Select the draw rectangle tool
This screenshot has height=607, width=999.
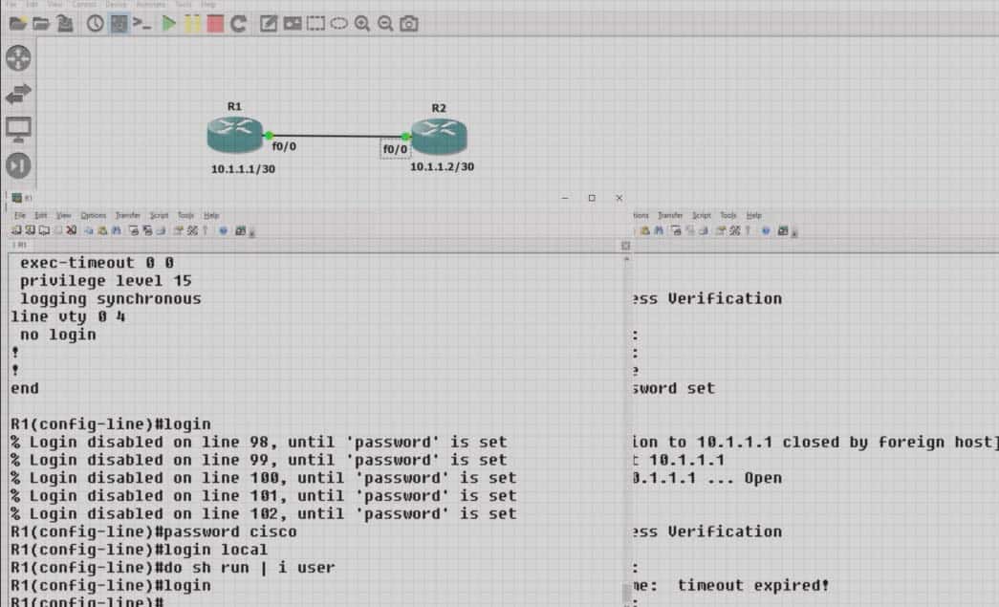coord(315,24)
